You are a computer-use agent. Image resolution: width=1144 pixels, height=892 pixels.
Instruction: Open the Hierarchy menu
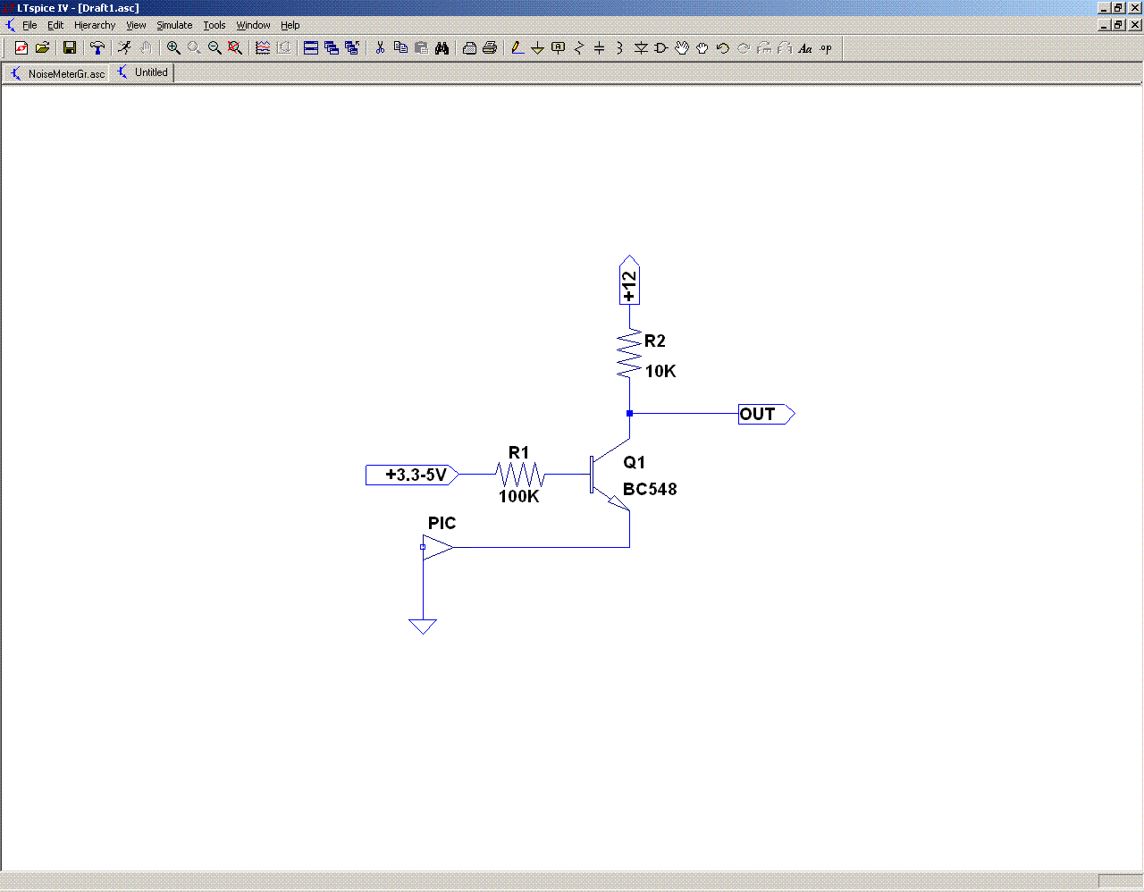[95, 25]
